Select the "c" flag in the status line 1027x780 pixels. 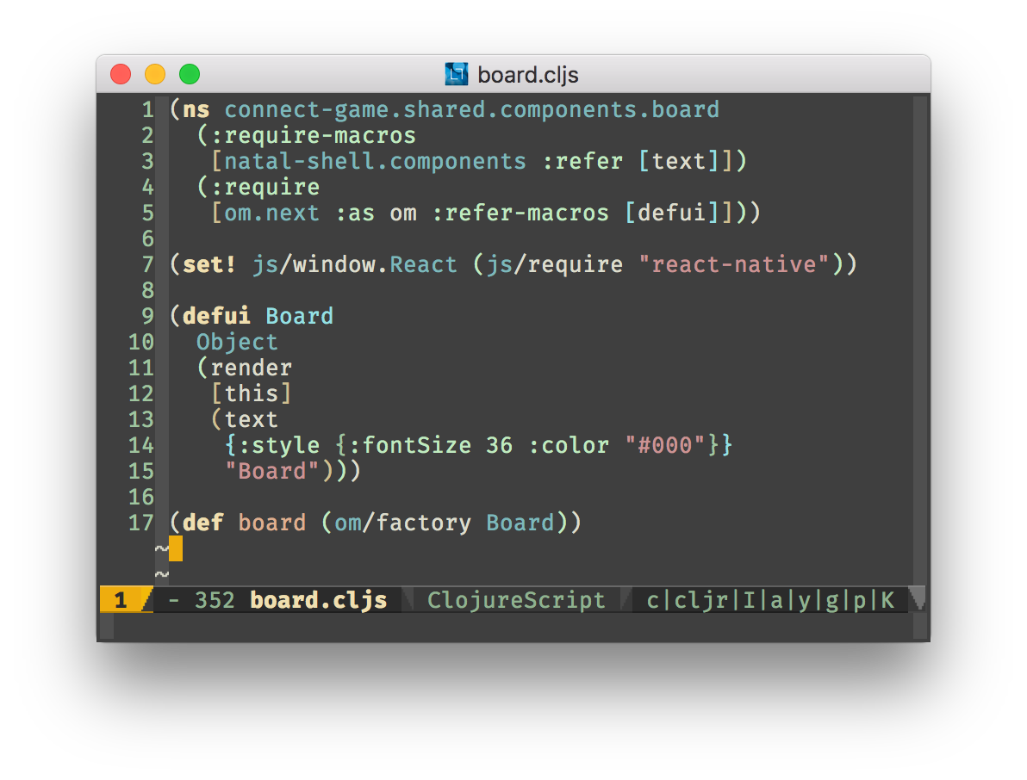(x=653, y=600)
